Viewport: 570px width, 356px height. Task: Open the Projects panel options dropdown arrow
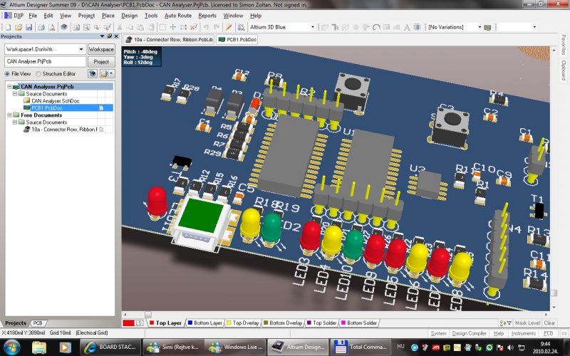coord(102,36)
